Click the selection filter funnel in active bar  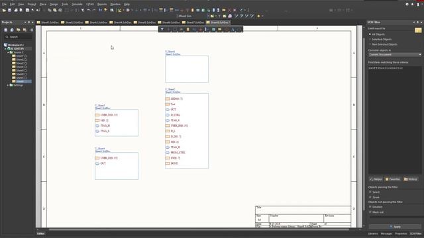click(x=162, y=29)
